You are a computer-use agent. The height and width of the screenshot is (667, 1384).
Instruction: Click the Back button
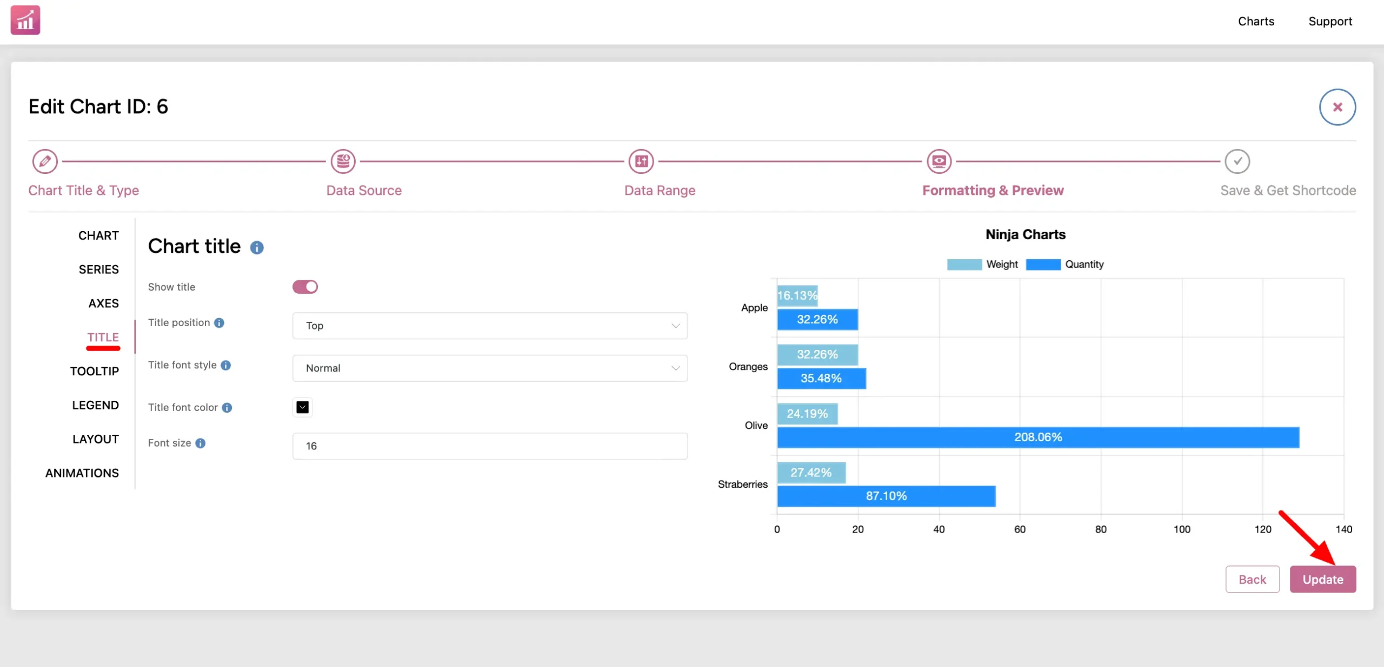click(1252, 580)
